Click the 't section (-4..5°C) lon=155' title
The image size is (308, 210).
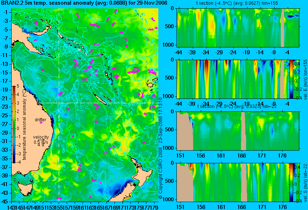pos(237,3)
